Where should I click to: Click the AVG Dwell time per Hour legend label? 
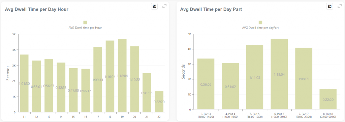(x=85, y=28)
